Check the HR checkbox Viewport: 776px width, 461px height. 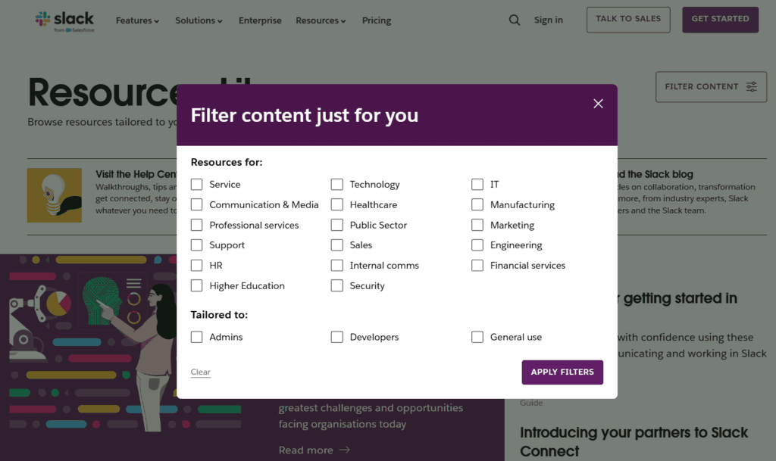coord(196,266)
